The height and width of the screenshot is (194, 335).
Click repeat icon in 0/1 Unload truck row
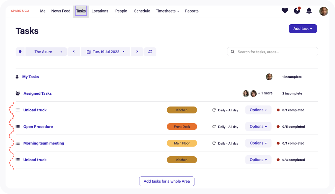(x=214, y=110)
